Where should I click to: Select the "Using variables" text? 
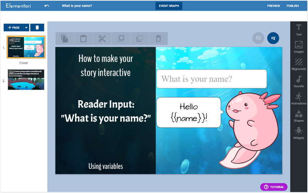coord(105,166)
